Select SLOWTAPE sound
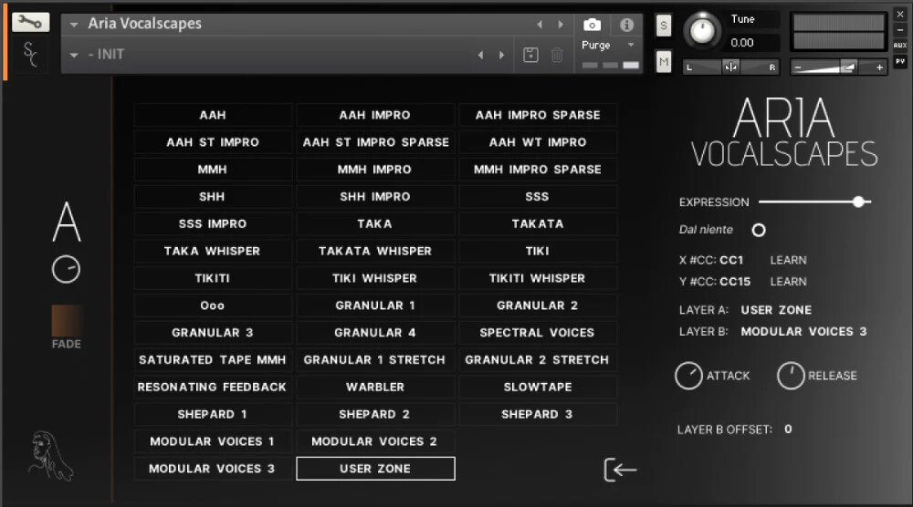Image resolution: width=913 pixels, height=507 pixels. click(x=538, y=388)
